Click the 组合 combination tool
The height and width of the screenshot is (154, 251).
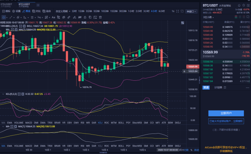(x=47, y=11)
